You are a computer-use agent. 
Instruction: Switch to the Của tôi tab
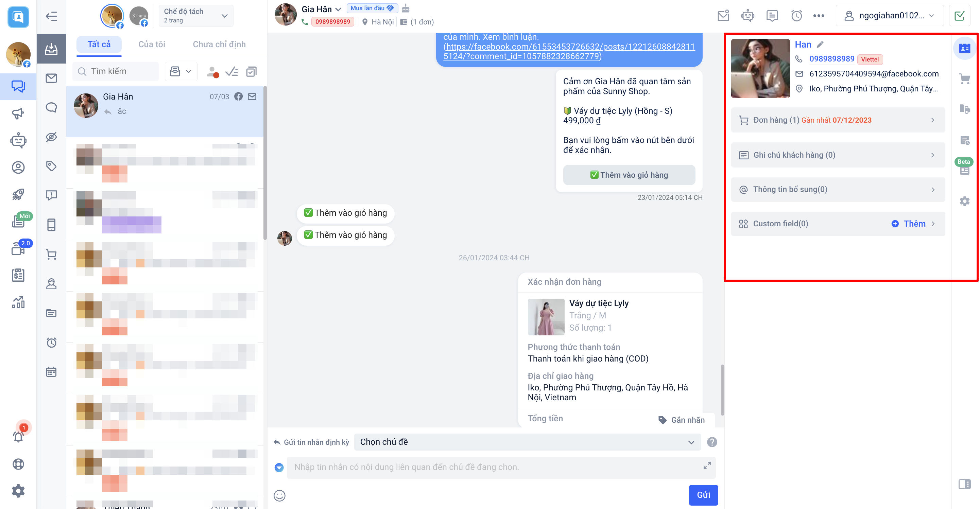point(151,44)
